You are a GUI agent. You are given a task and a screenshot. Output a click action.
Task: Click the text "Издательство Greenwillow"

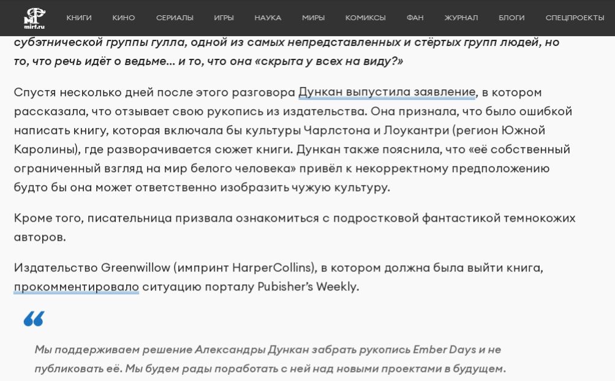point(92,268)
